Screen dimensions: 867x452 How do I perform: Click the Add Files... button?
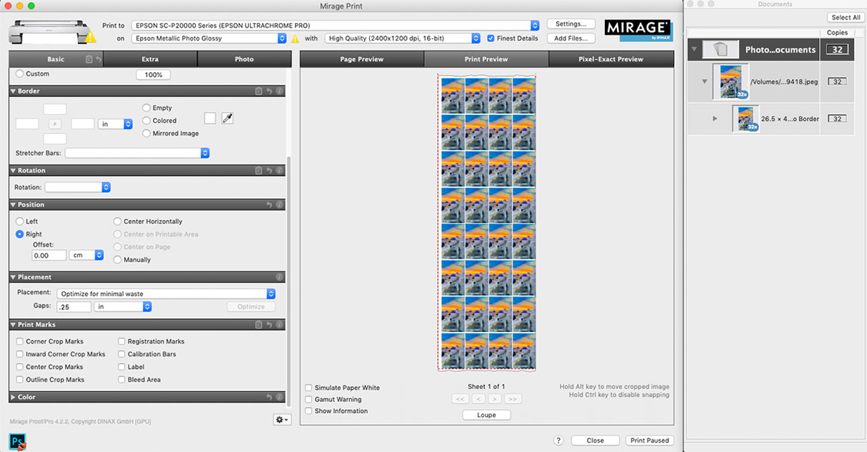click(571, 39)
